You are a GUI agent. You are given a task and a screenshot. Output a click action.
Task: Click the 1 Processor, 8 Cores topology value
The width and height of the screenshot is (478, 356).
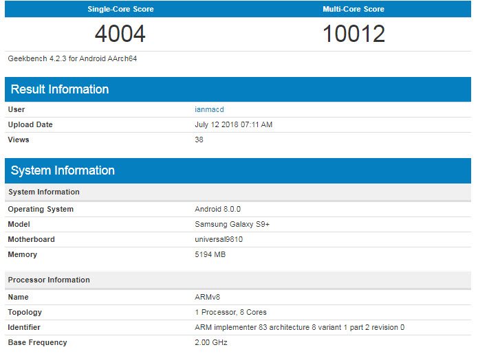(231, 312)
